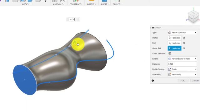The height and width of the screenshot is (112, 200).
Task: Click the New Body operation icon
Action: pos(170,74)
